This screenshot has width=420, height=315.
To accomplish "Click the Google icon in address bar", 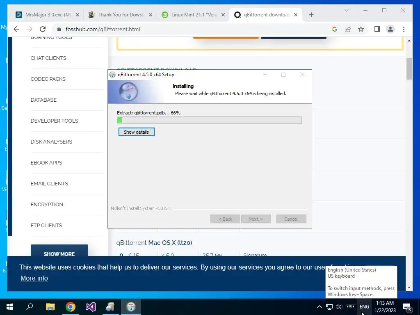I will coord(335,29).
